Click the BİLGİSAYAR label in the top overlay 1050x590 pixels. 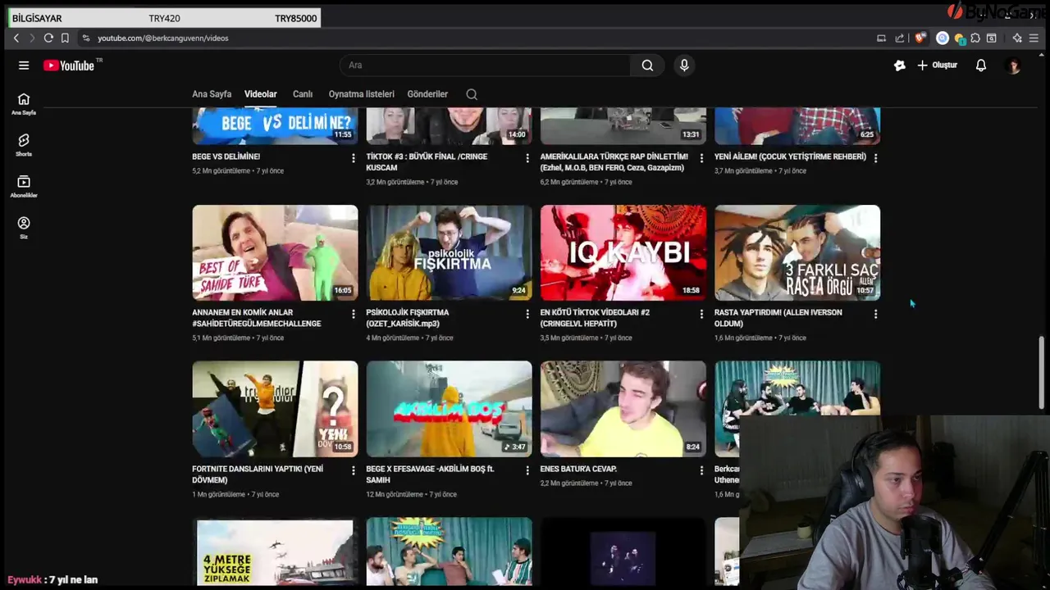pos(37,18)
